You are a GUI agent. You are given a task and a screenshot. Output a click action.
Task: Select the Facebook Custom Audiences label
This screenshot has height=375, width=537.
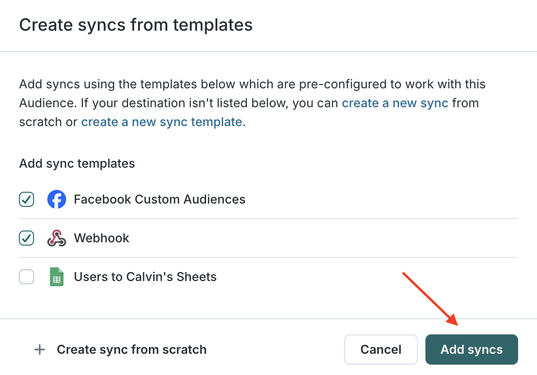160,199
